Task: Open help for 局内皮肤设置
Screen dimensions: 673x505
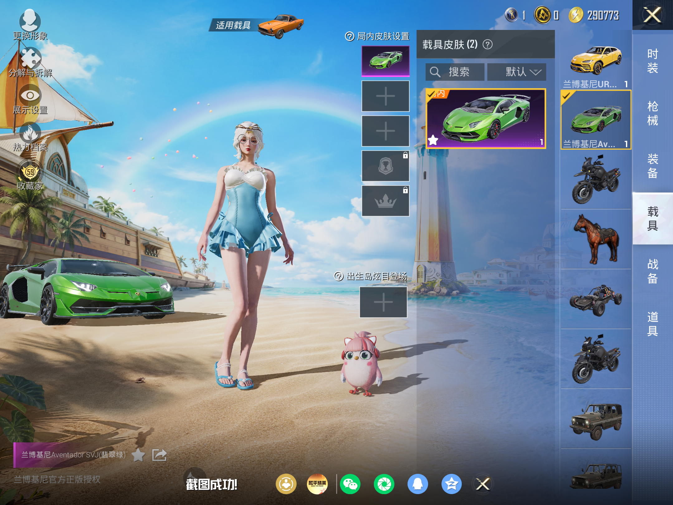Action: click(350, 36)
